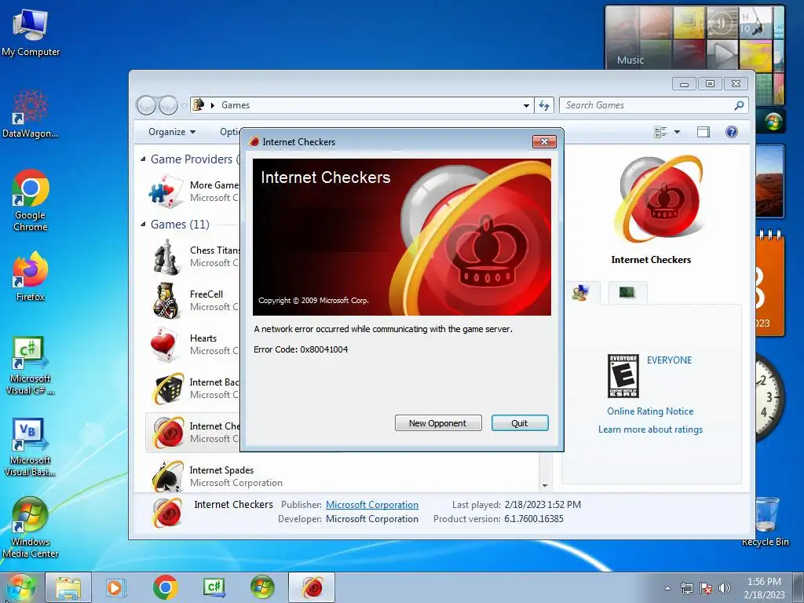Expand address bar history dropdown
804x603 pixels.
click(526, 105)
